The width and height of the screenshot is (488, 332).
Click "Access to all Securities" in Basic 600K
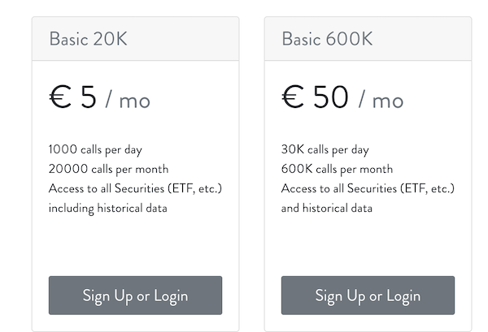tap(339, 188)
